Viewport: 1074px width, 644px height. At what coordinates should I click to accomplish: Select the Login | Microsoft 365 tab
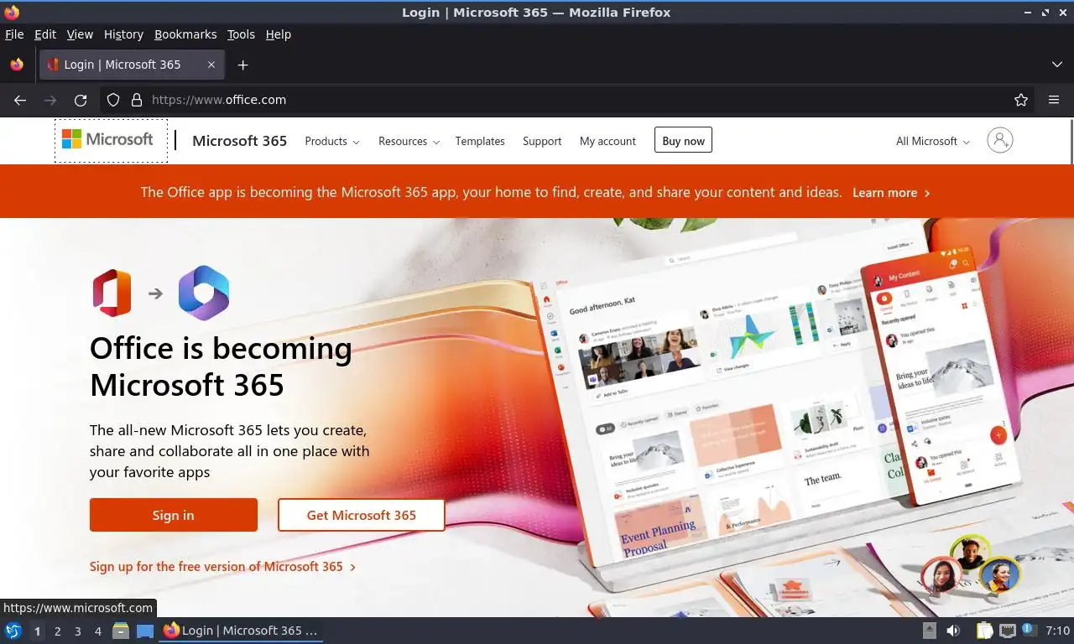pos(132,65)
